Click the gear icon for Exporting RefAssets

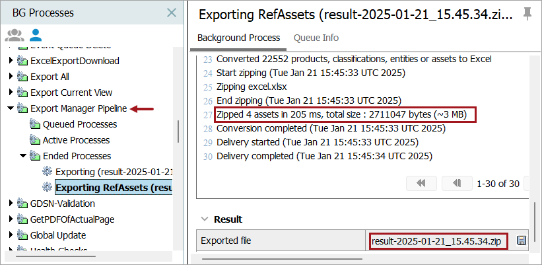tap(47, 188)
